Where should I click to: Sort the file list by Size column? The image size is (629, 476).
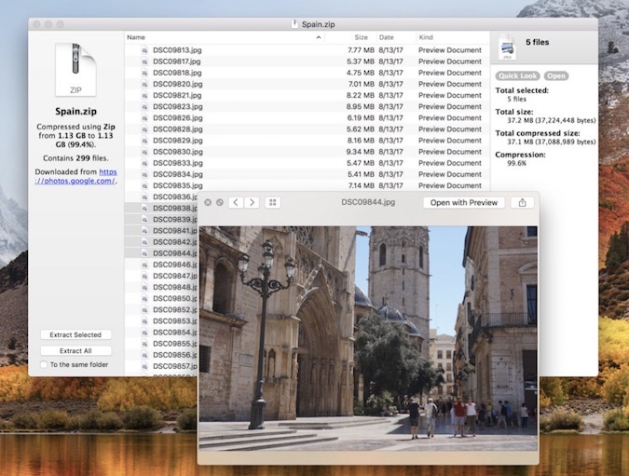coord(360,37)
